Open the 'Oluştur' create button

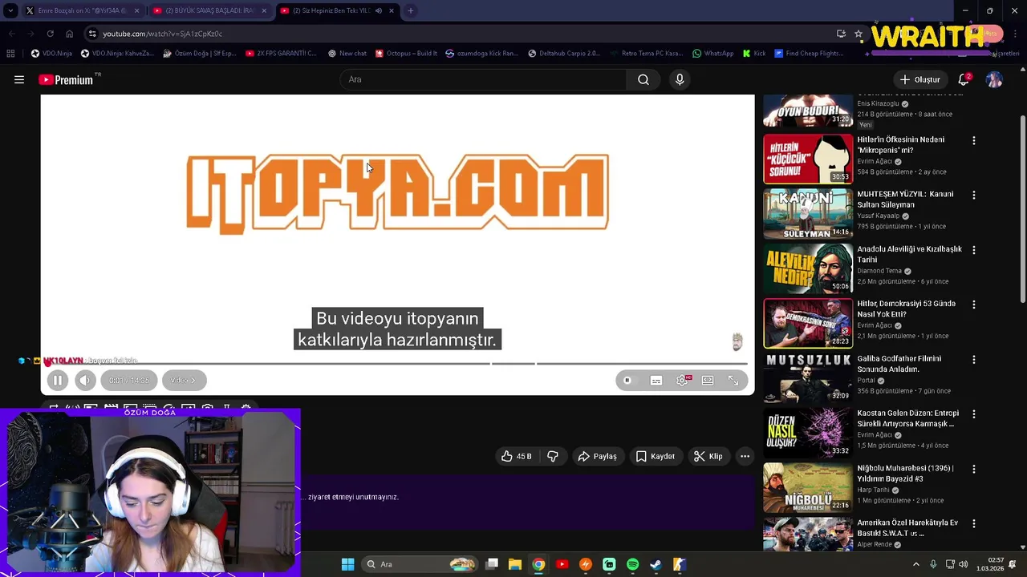(919, 79)
